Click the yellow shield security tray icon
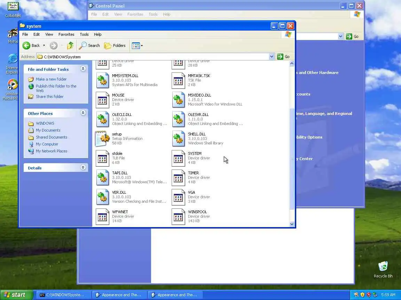Screen dimensions: 401x300 pyautogui.click(x=362, y=295)
